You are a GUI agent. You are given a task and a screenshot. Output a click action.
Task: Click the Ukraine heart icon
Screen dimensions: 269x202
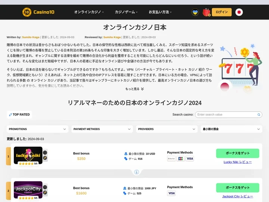click(x=195, y=12)
